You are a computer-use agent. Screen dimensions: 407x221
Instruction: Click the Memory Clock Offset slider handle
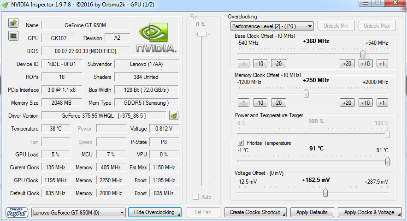[306, 93]
